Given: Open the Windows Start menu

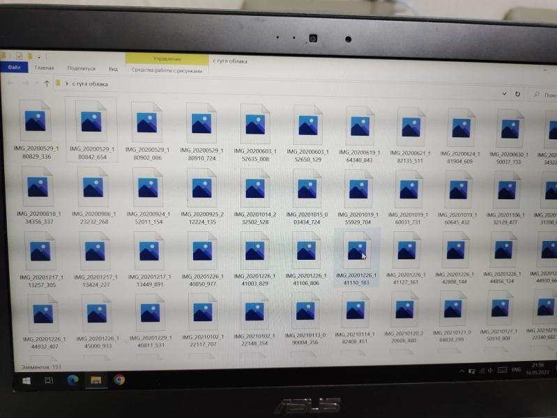Looking at the screenshot, I should click(26, 380).
